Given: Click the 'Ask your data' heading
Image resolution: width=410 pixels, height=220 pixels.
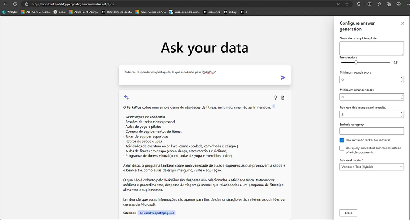Looking at the screenshot, I should [204, 48].
